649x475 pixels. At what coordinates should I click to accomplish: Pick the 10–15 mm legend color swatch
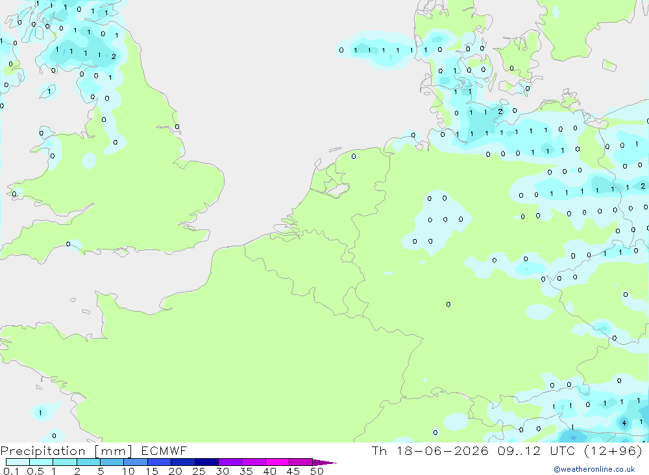(136, 462)
